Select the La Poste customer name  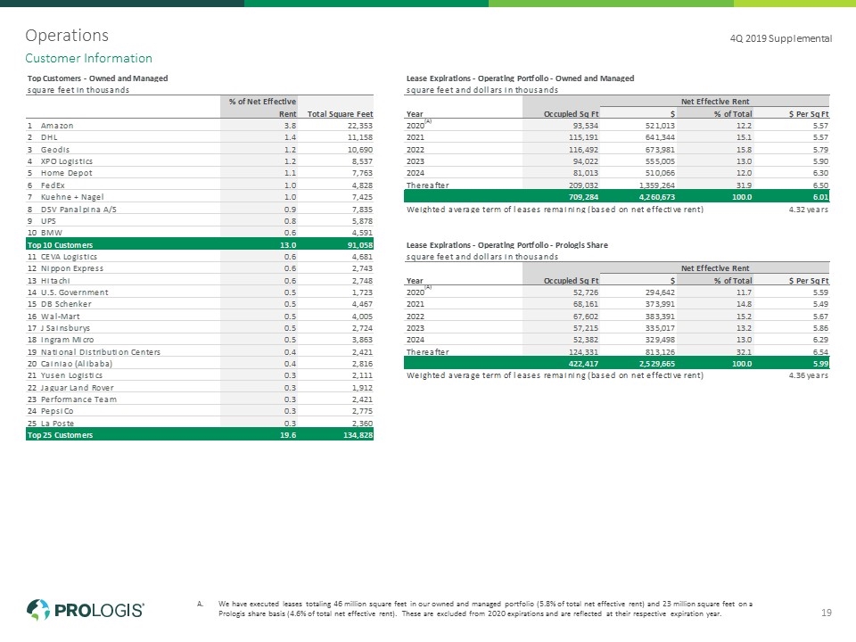point(57,424)
